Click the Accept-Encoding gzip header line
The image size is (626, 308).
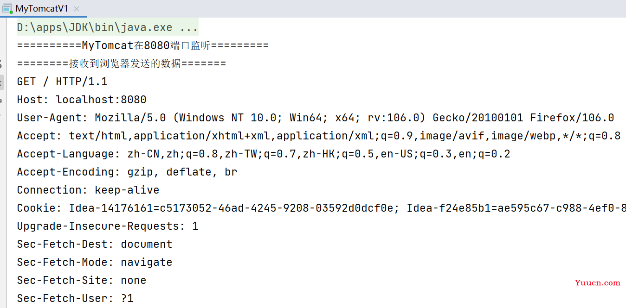127,172
